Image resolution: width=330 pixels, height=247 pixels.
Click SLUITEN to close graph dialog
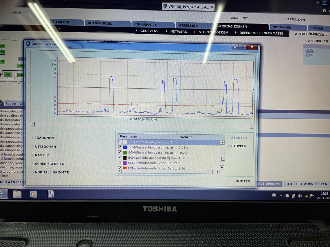(x=243, y=181)
